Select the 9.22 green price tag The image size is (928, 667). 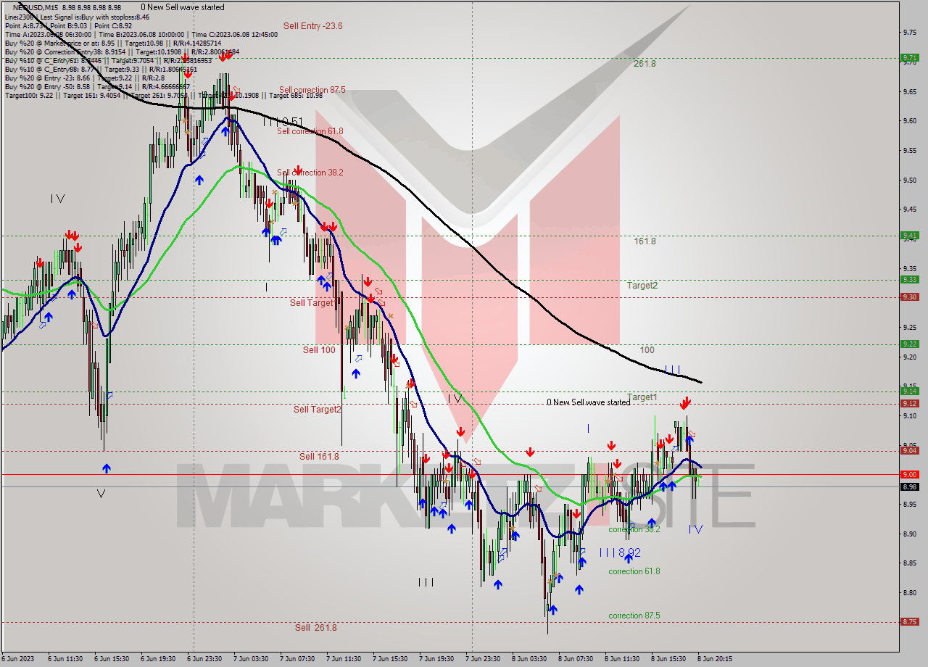pos(909,344)
